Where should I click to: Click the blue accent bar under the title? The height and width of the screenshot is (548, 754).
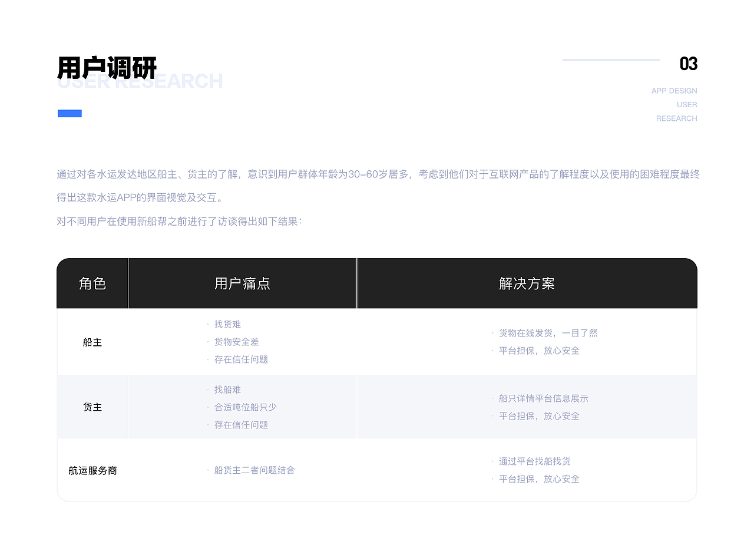click(x=69, y=113)
